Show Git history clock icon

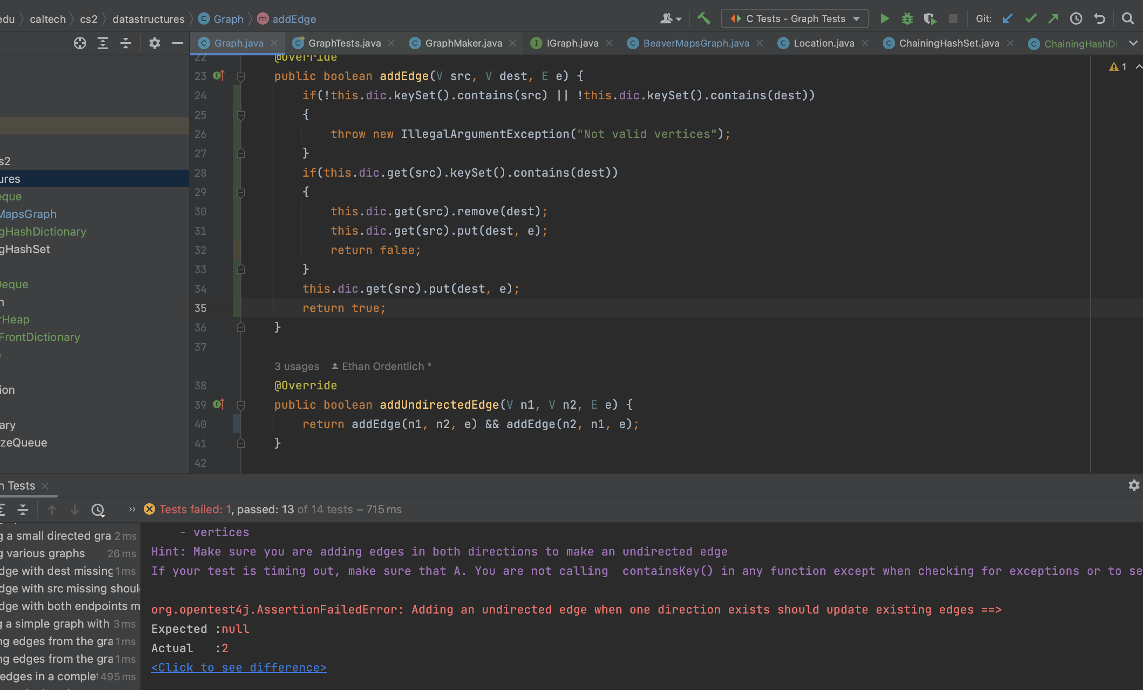coord(1076,18)
